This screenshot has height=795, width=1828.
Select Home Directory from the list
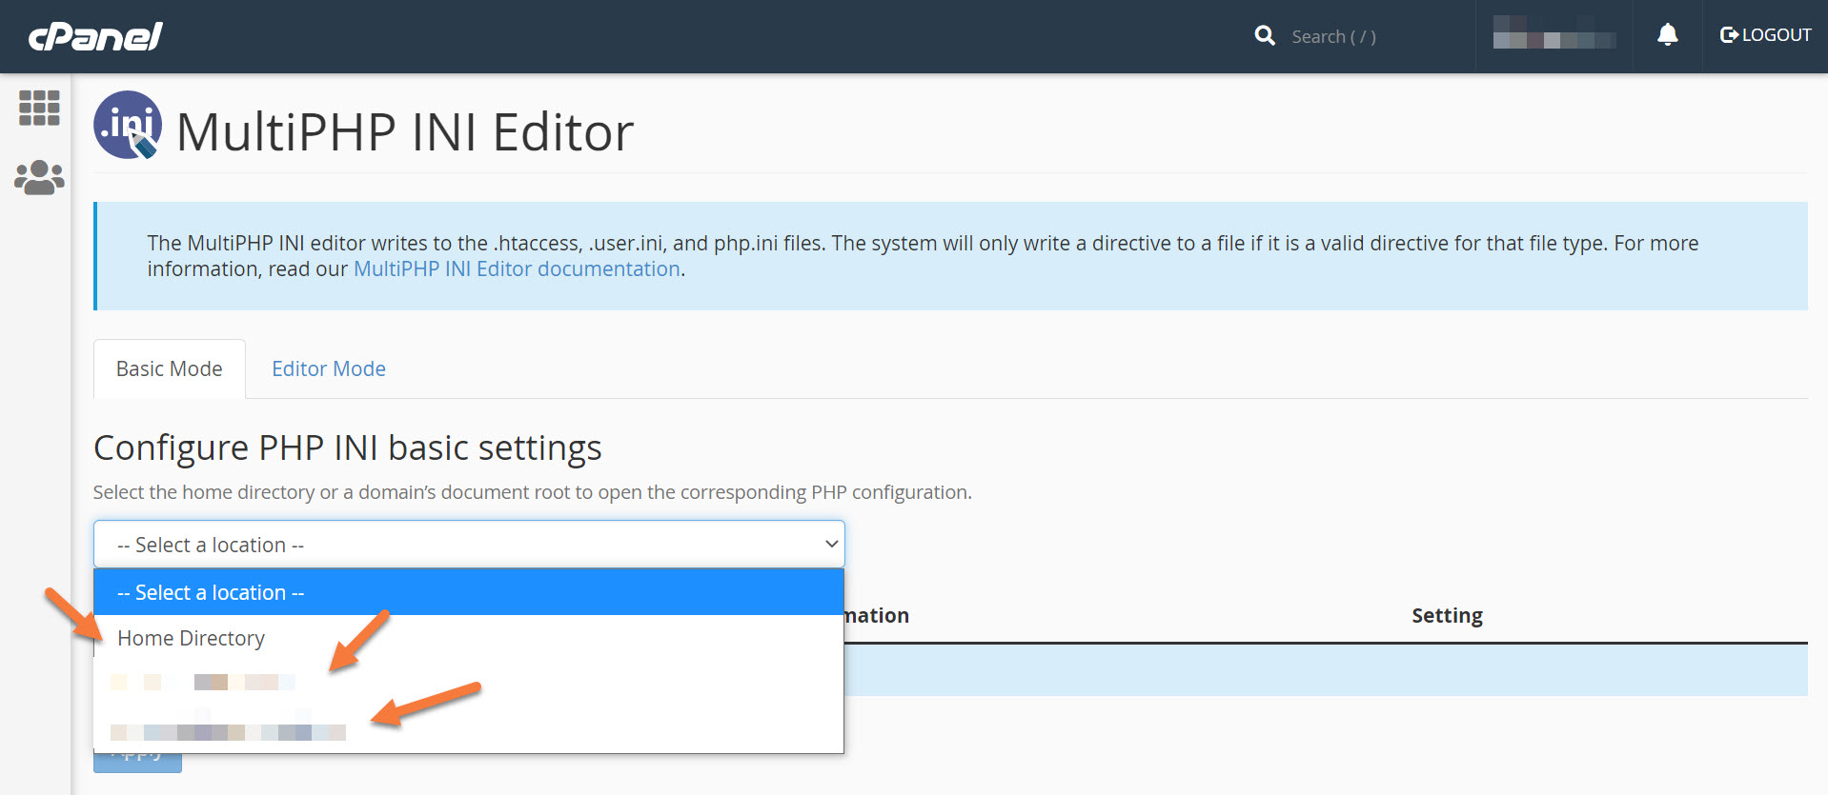pos(192,639)
